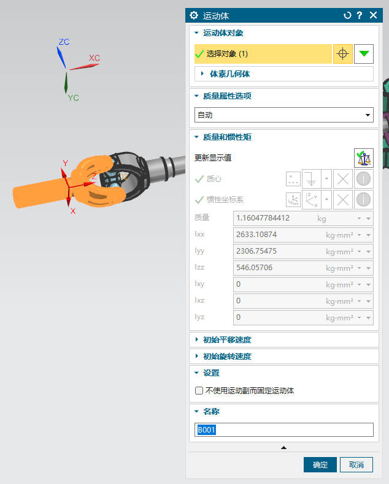Click the green filter triangle button
This screenshot has width=389, height=484.
364,54
